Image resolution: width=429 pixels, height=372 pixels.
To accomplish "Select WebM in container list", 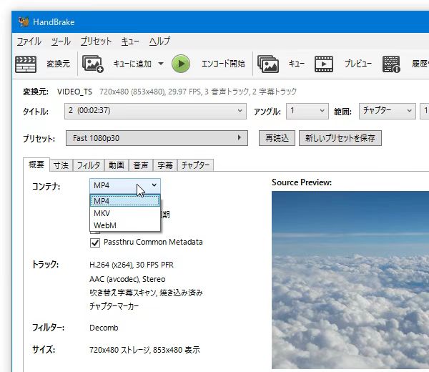I will tap(125, 225).
